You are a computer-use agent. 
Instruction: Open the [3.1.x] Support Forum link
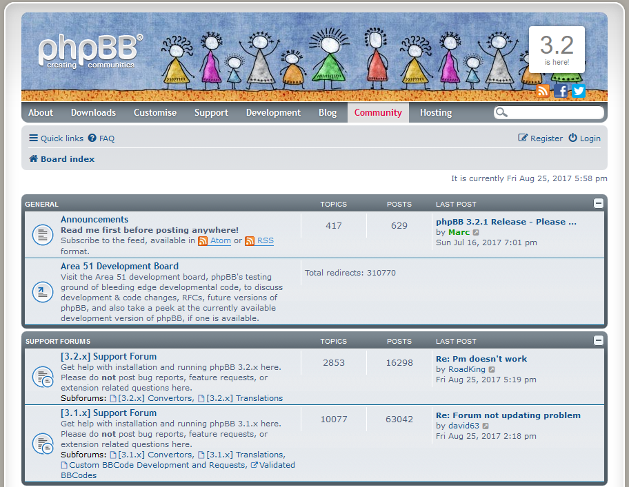pyautogui.click(x=109, y=413)
